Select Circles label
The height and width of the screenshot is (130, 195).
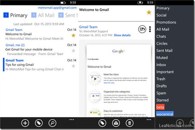(x=162, y=43)
